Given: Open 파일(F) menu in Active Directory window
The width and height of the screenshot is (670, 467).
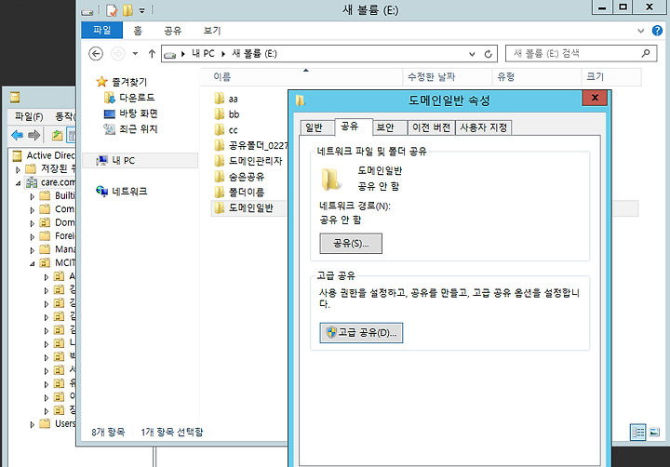Looking at the screenshot, I should 29,116.
